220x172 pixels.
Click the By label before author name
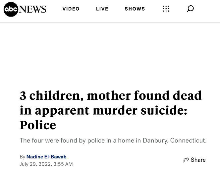tap(23, 157)
